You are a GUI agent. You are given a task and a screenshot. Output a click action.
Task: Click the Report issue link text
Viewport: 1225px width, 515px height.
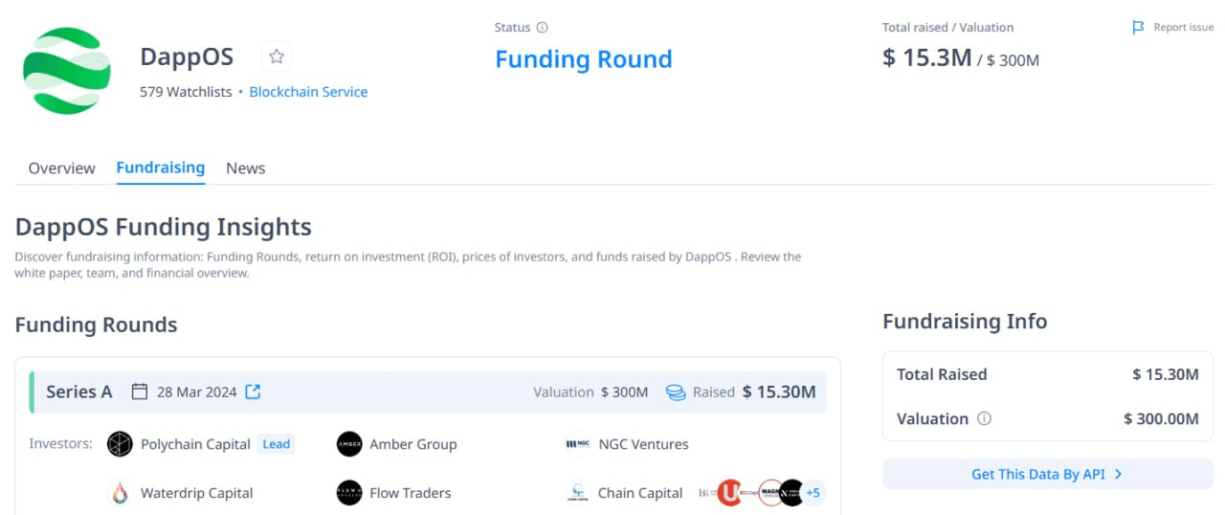point(1183,28)
